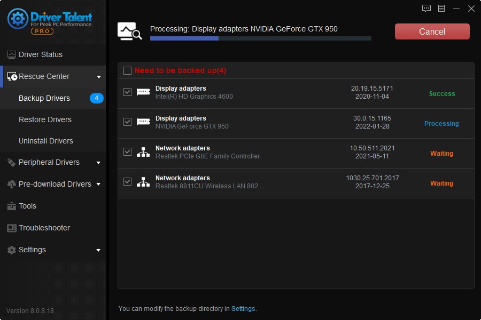
Task: Uncheck the Intel HD Graphics 4600 checkbox
Action: 127,92
